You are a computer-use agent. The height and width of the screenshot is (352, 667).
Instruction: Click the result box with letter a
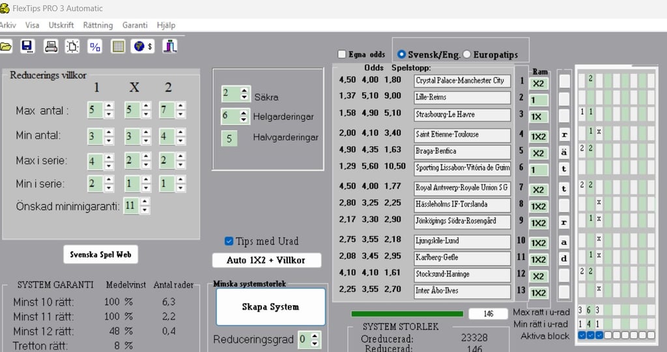(x=564, y=242)
